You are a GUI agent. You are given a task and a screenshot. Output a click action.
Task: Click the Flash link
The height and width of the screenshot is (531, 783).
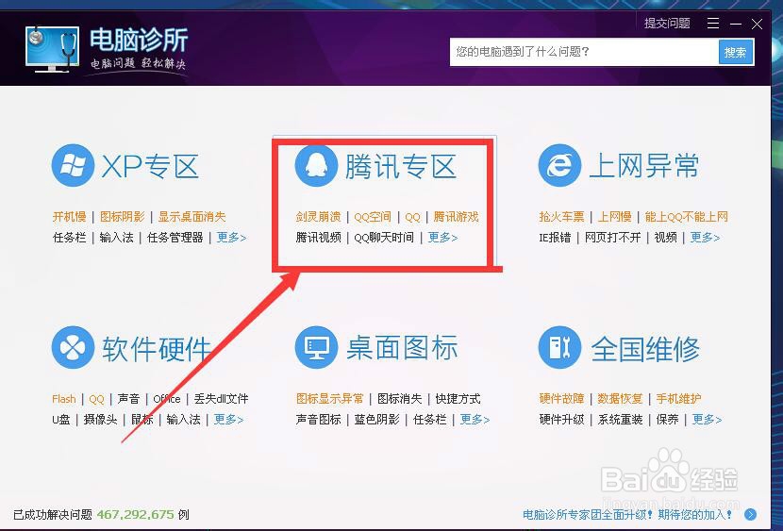[x=64, y=399]
